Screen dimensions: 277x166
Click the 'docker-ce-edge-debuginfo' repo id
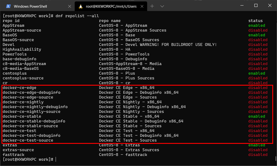[31, 92]
